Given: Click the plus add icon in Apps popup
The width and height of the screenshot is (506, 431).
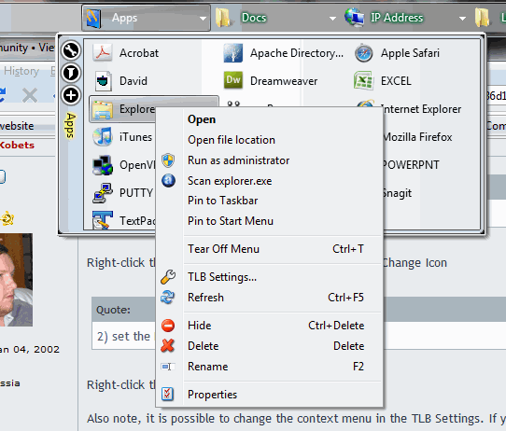Looking at the screenshot, I should tap(71, 95).
